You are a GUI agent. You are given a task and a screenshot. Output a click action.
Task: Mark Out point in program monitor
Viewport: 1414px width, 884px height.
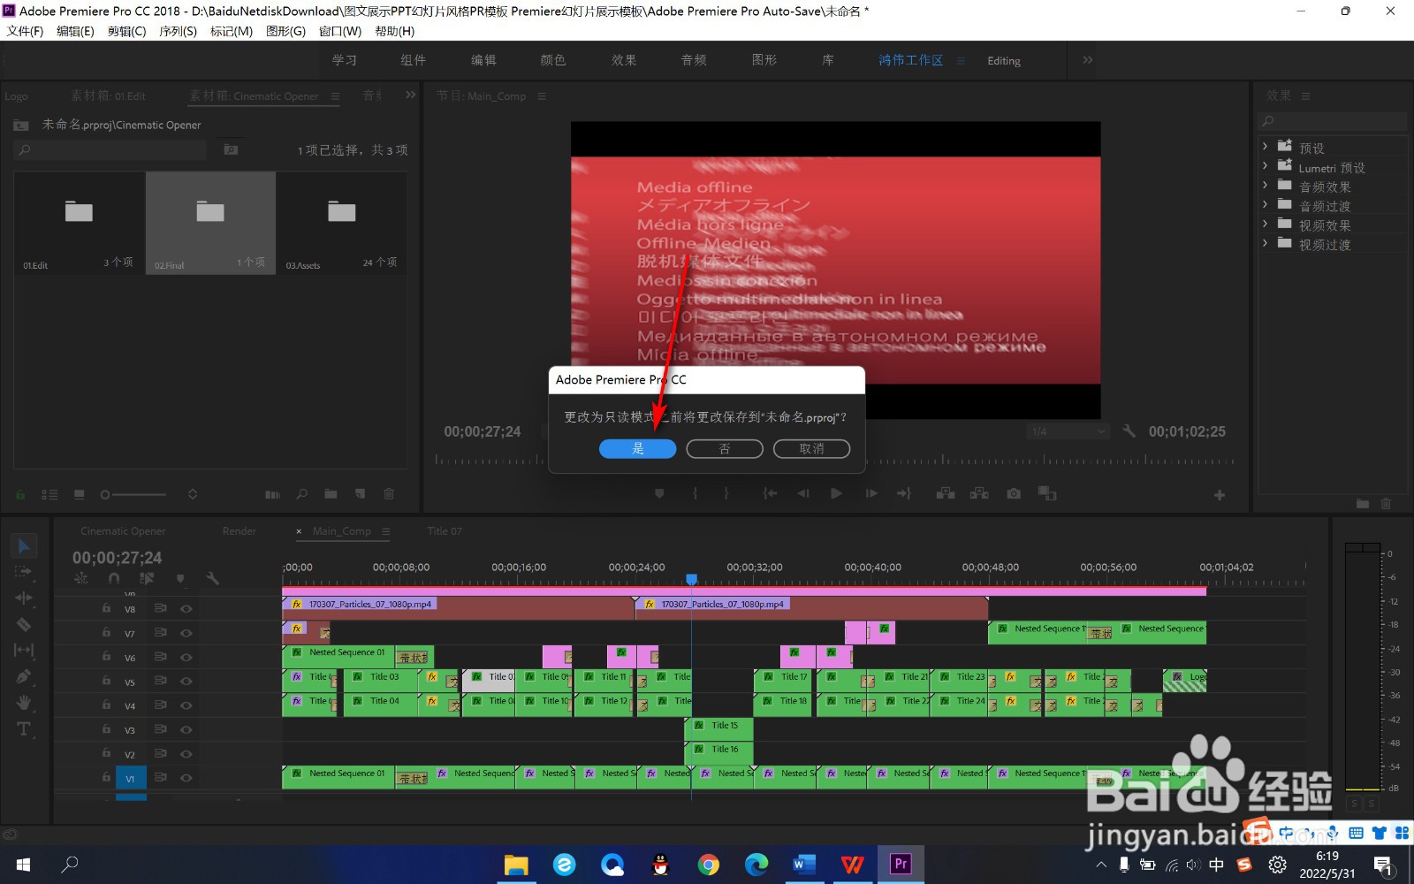[726, 493]
